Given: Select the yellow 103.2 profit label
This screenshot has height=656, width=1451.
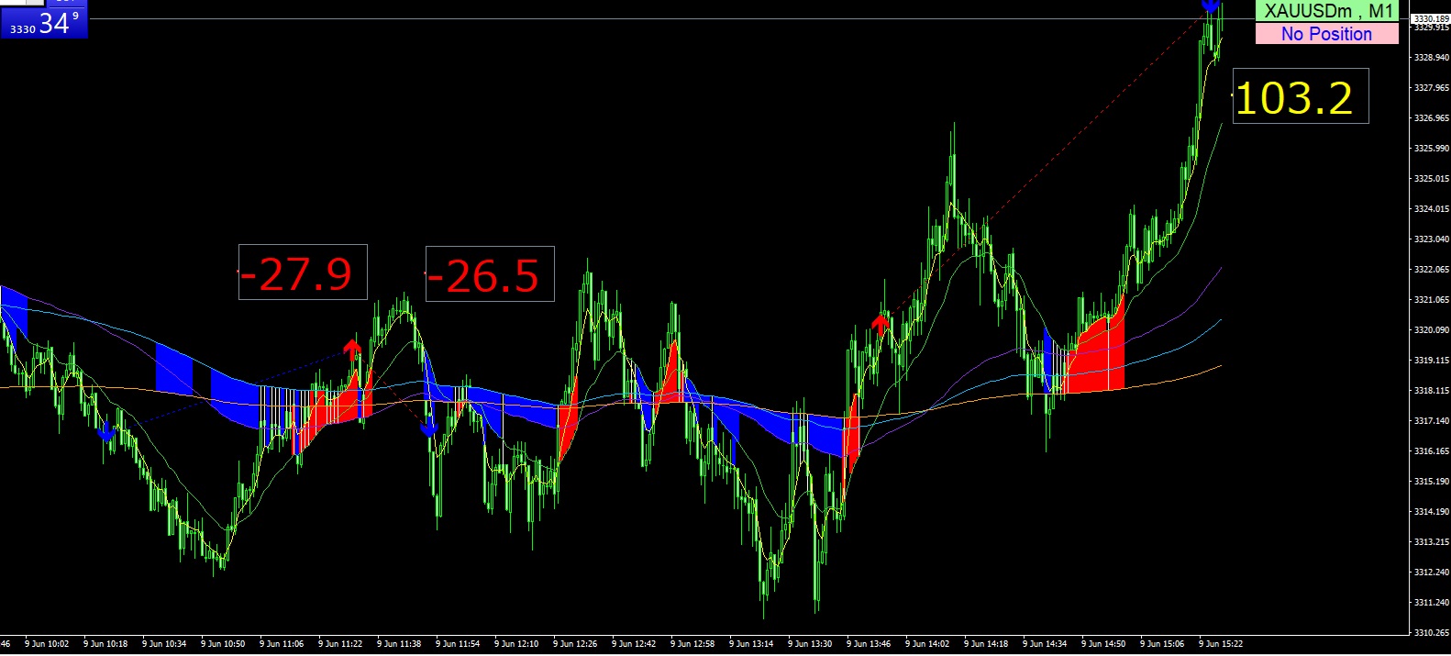Looking at the screenshot, I should [1301, 96].
